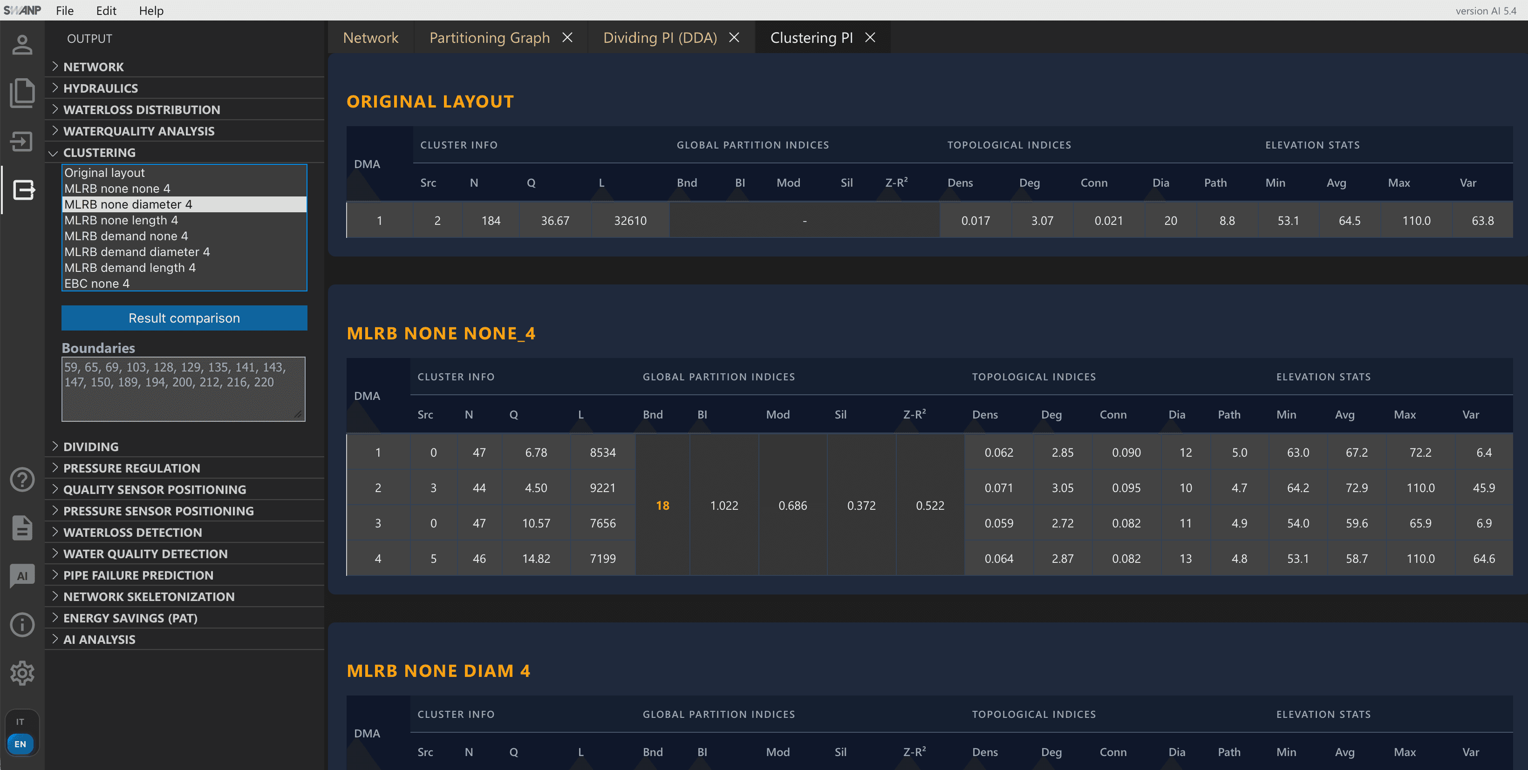Click the BI value 1.022
The width and height of the screenshot is (1528, 770).
tap(723, 505)
